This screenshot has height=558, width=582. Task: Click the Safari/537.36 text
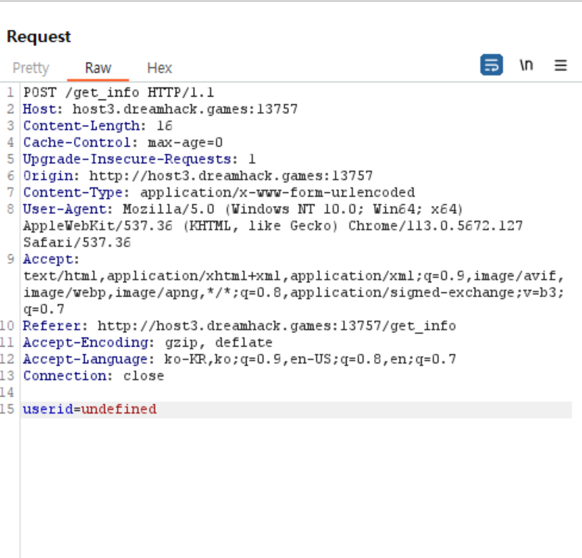tap(77, 243)
